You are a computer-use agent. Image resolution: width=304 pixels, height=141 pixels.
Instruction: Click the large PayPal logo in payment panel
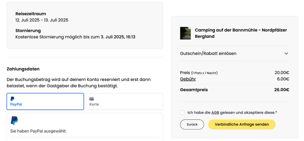14,120
